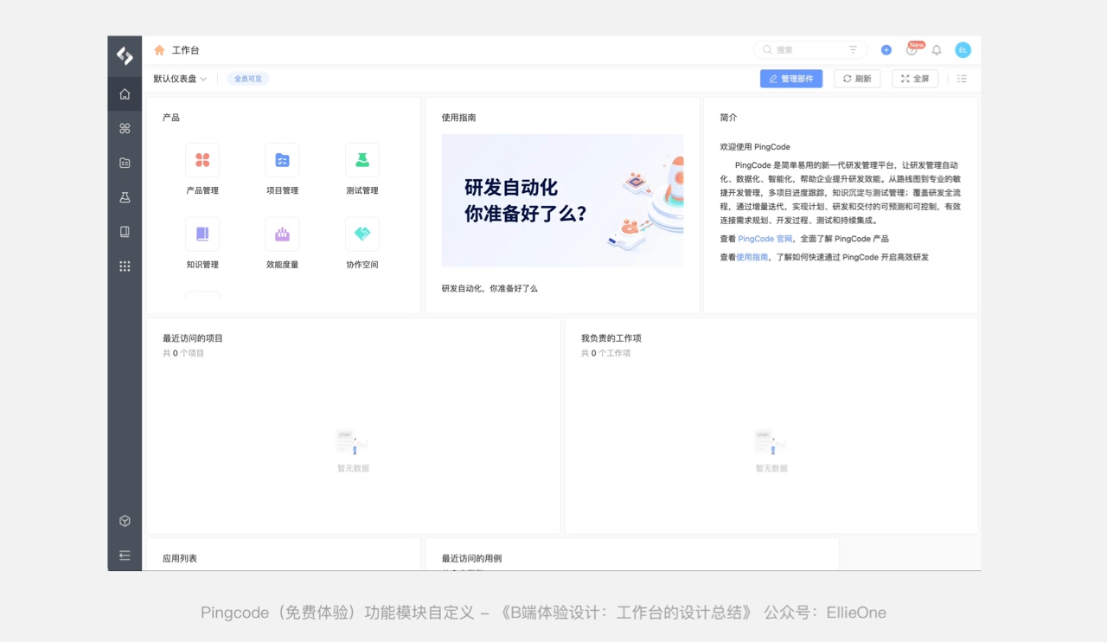Click the 研发自动化 guide banner image
Image resolution: width=1107 pixels, height=642 pixels.
(x=562, y=201)
